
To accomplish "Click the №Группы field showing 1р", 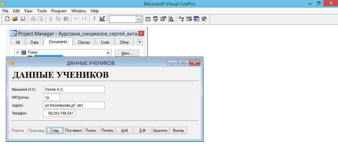I will click(x=51, y=97).
